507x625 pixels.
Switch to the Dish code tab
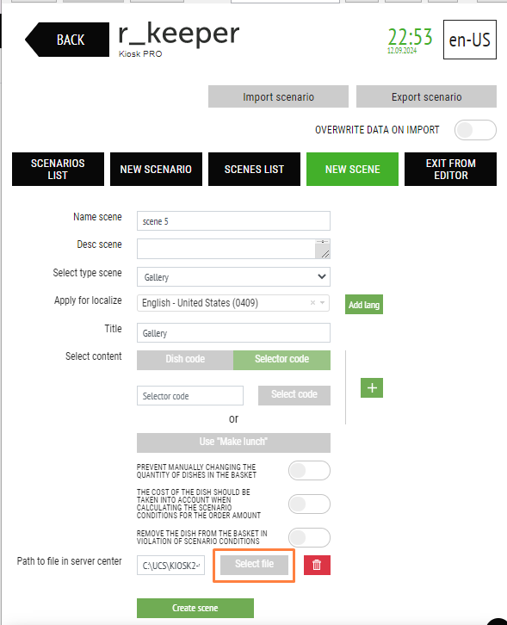coord(185,360)
